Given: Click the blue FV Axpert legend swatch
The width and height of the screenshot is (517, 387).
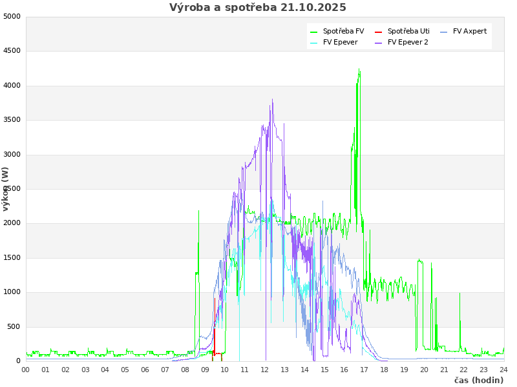Looking at the screenshot, I should pos(444,32).
